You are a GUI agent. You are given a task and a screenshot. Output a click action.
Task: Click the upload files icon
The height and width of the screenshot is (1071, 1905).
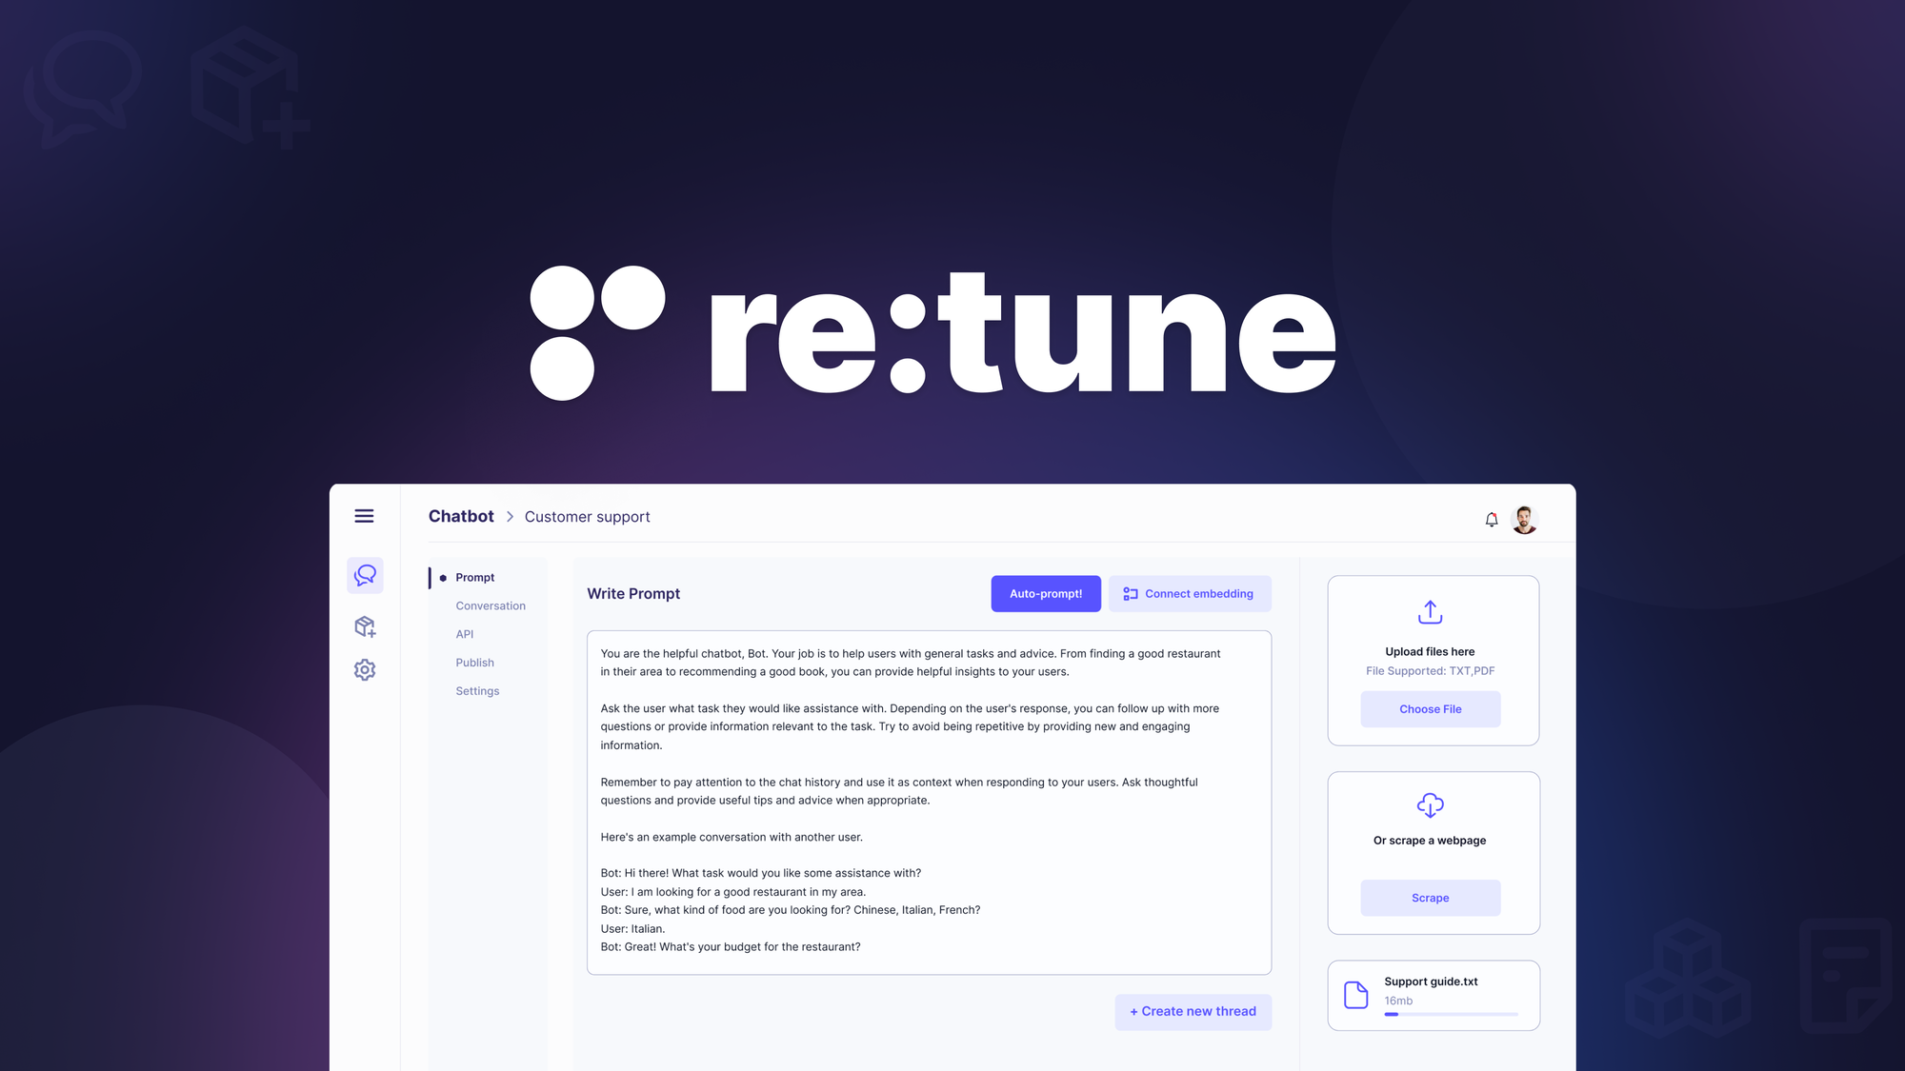(x=1429, y=610)
